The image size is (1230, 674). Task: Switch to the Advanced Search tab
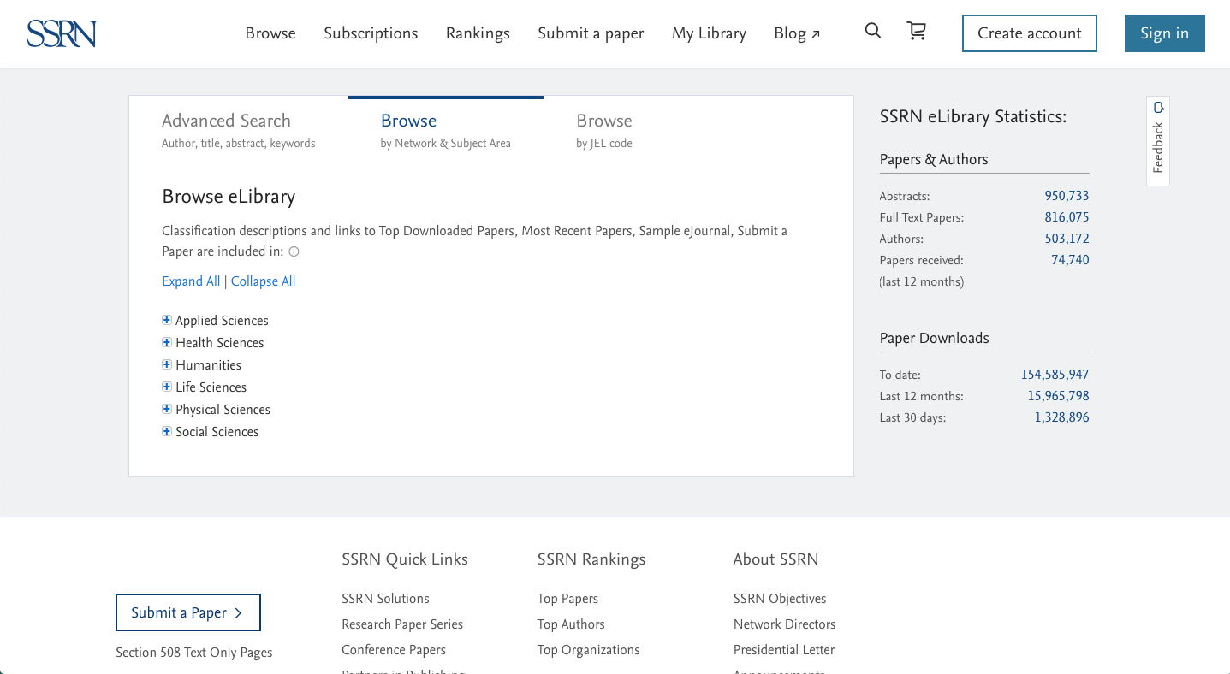pos(226,121)
